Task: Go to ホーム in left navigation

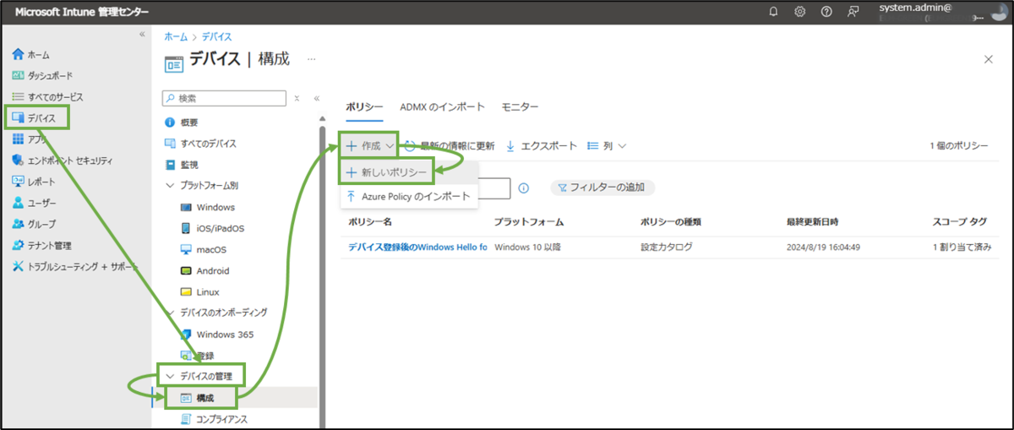Action: pos(32,54)
